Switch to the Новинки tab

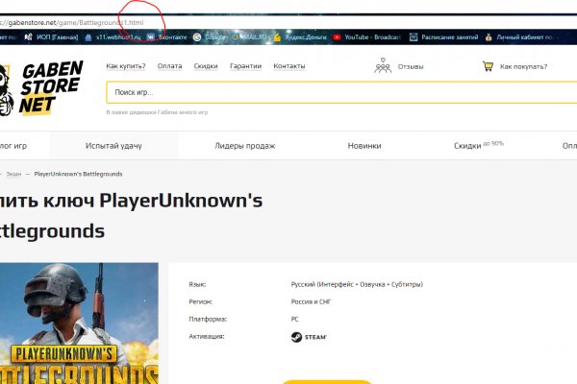click(364, 145)
